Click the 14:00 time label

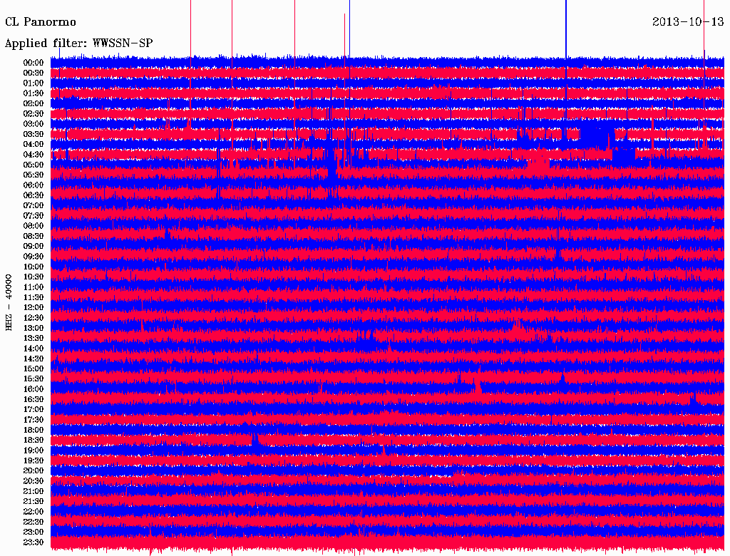(x=33, y=349)
